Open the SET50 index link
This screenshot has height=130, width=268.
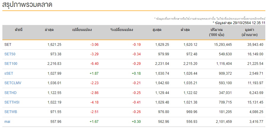(x=10, y=54)
